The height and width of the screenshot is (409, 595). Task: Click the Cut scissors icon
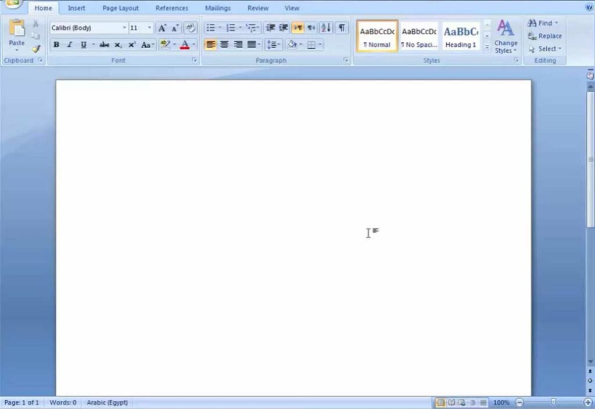point(35,24)
